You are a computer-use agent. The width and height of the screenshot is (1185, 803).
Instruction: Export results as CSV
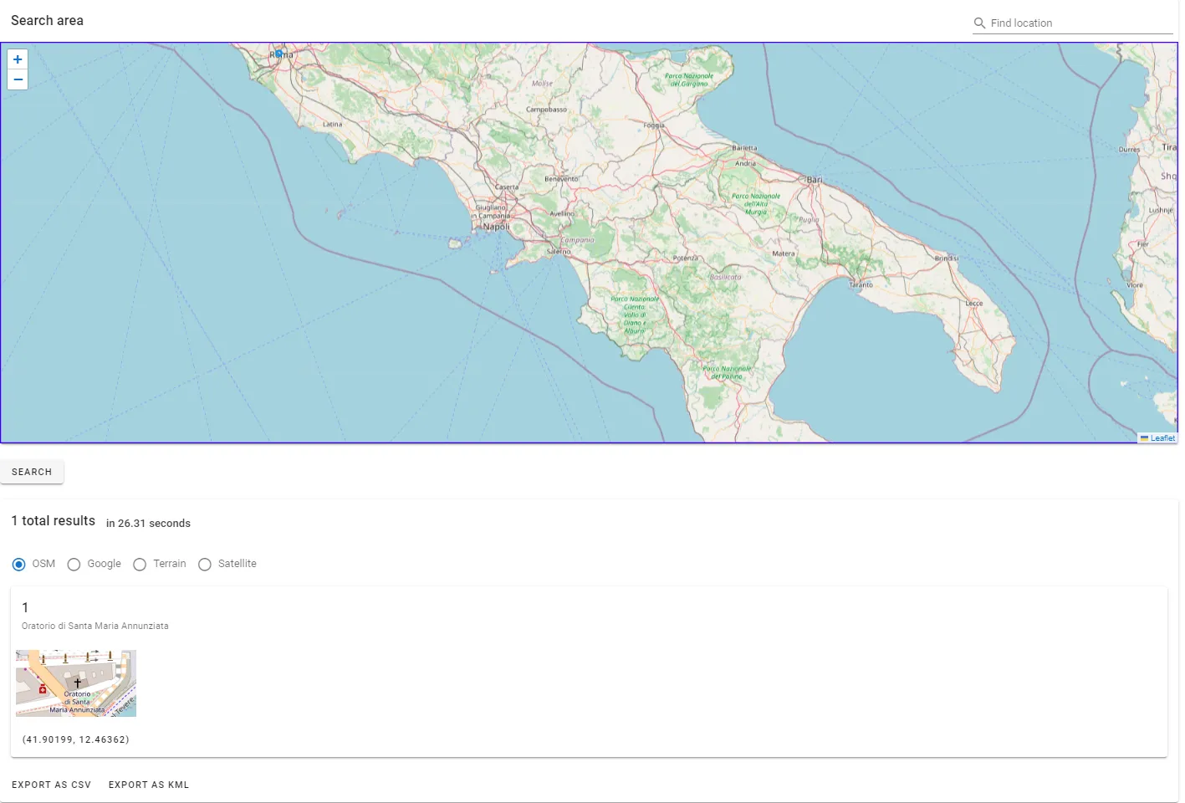(52, 785)
